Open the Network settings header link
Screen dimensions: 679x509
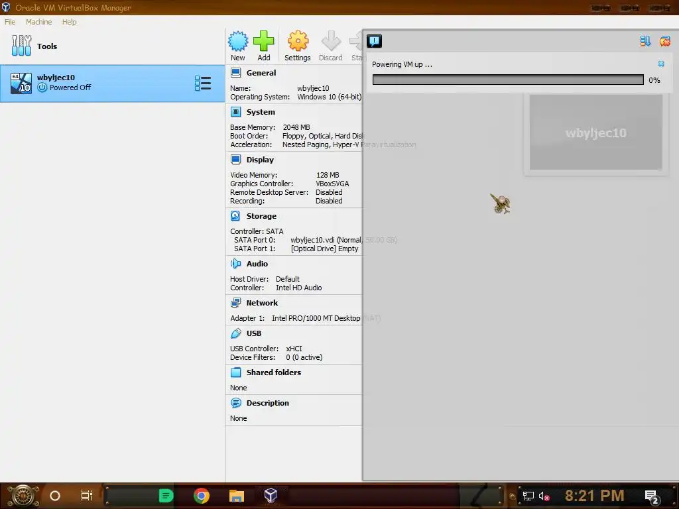pos(262,303)
